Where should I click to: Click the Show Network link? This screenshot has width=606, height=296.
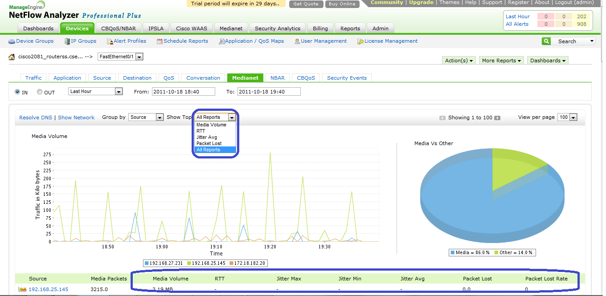[x=76, y=118]
